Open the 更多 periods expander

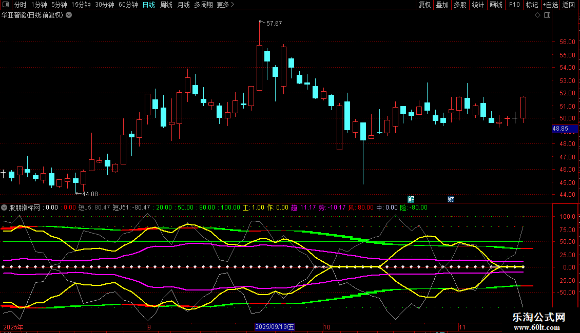pos(225,5)
